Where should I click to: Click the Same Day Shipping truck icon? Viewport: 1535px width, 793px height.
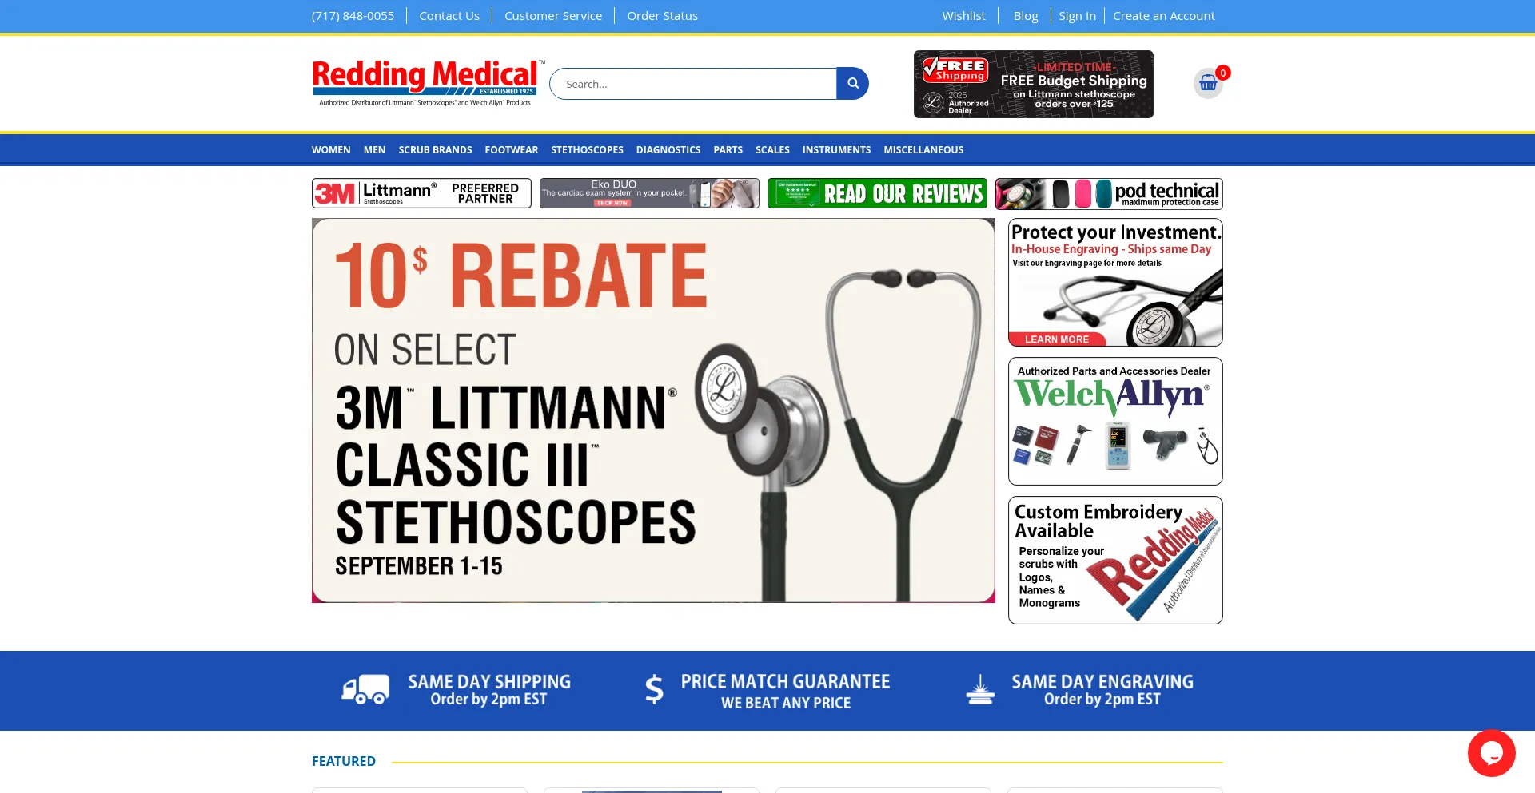click(365, 689)
